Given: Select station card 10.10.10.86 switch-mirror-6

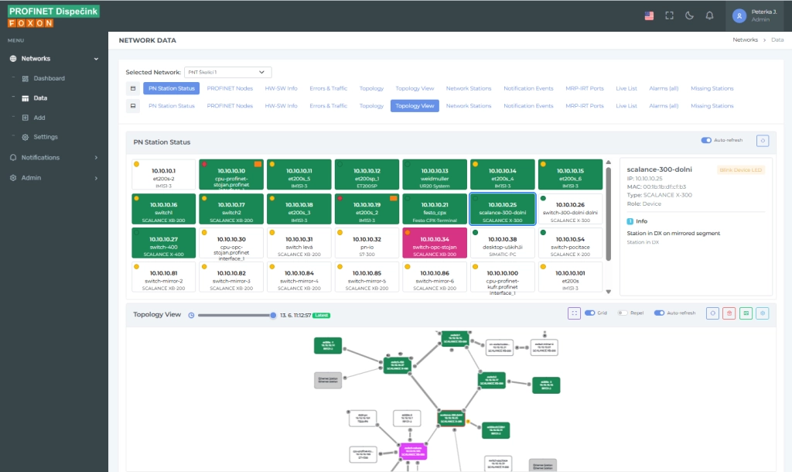Looking at the screenshot, I should click(435, 277).
